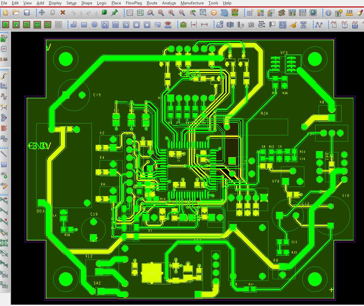Click the Zoom In magnifier
Screen dimensions: 364x306
pos(171,13)
